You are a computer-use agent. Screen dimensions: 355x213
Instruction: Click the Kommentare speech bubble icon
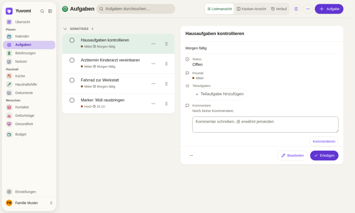click(x=187, y=105)
